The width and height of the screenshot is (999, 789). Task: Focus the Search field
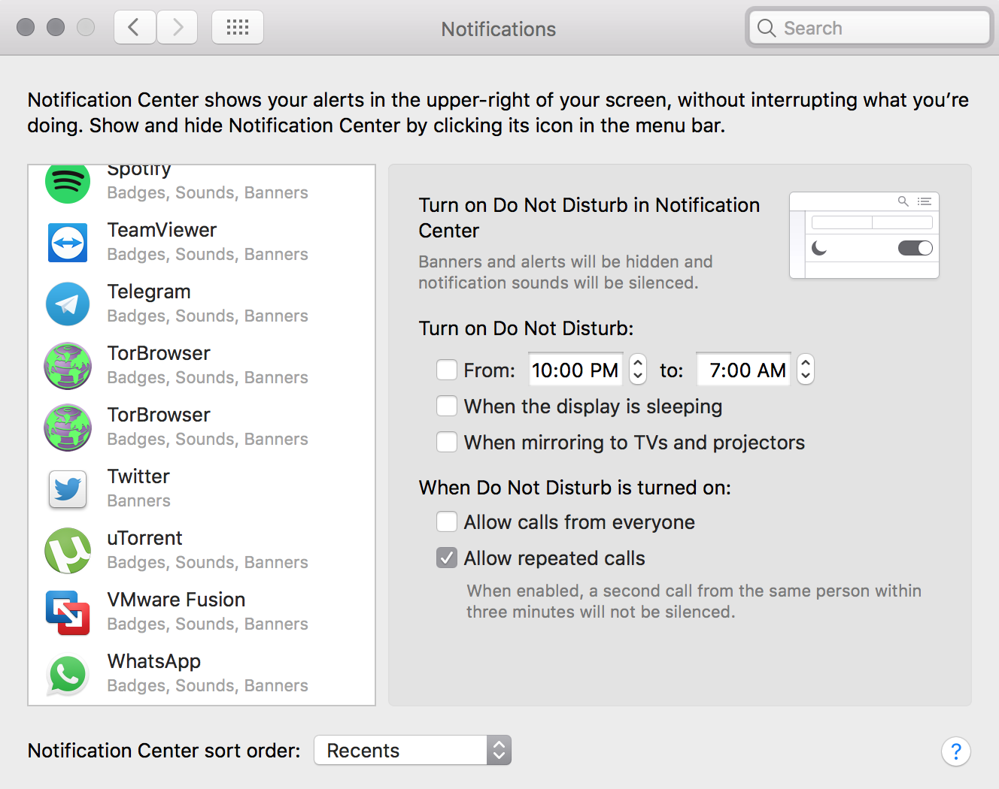tap(870, 28)
